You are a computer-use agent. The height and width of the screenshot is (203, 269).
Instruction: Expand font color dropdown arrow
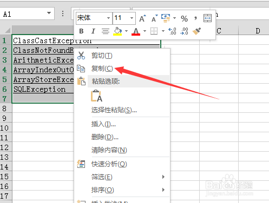click(x=145, y=31)
